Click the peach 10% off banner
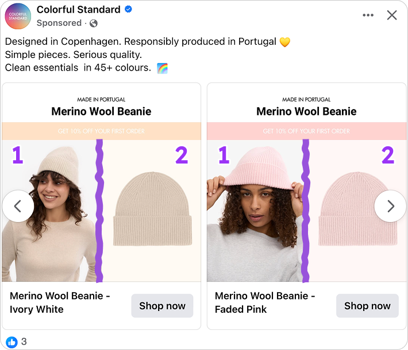Viewport: 408px width, 350px height. tap(102, 131)
